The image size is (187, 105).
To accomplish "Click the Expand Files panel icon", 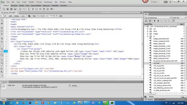I will [x=174, y=21].
